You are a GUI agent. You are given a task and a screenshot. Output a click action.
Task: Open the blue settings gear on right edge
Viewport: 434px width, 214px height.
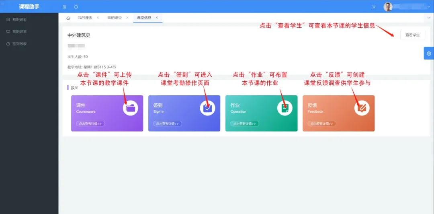pyautogui.click(x=429, y=53)
